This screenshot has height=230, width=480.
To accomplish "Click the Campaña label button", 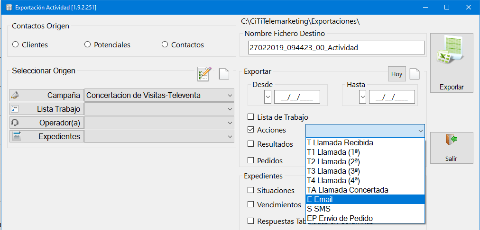I will coord(47,95).
